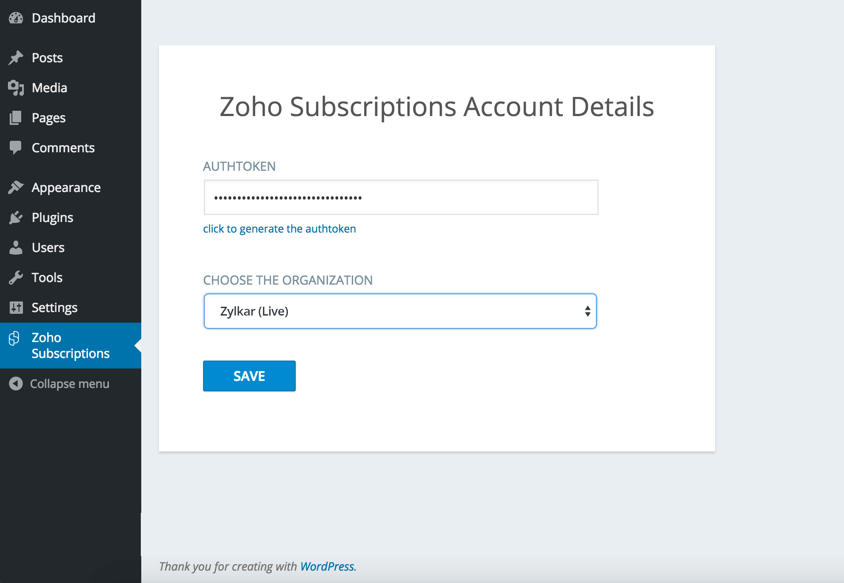Click the Posts pushpin icon

pos(16,58)
